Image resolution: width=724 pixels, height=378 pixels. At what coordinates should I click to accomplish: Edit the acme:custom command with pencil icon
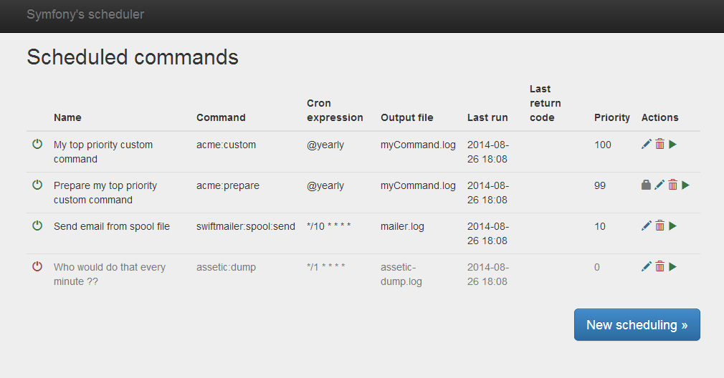[x=647, y=145]
